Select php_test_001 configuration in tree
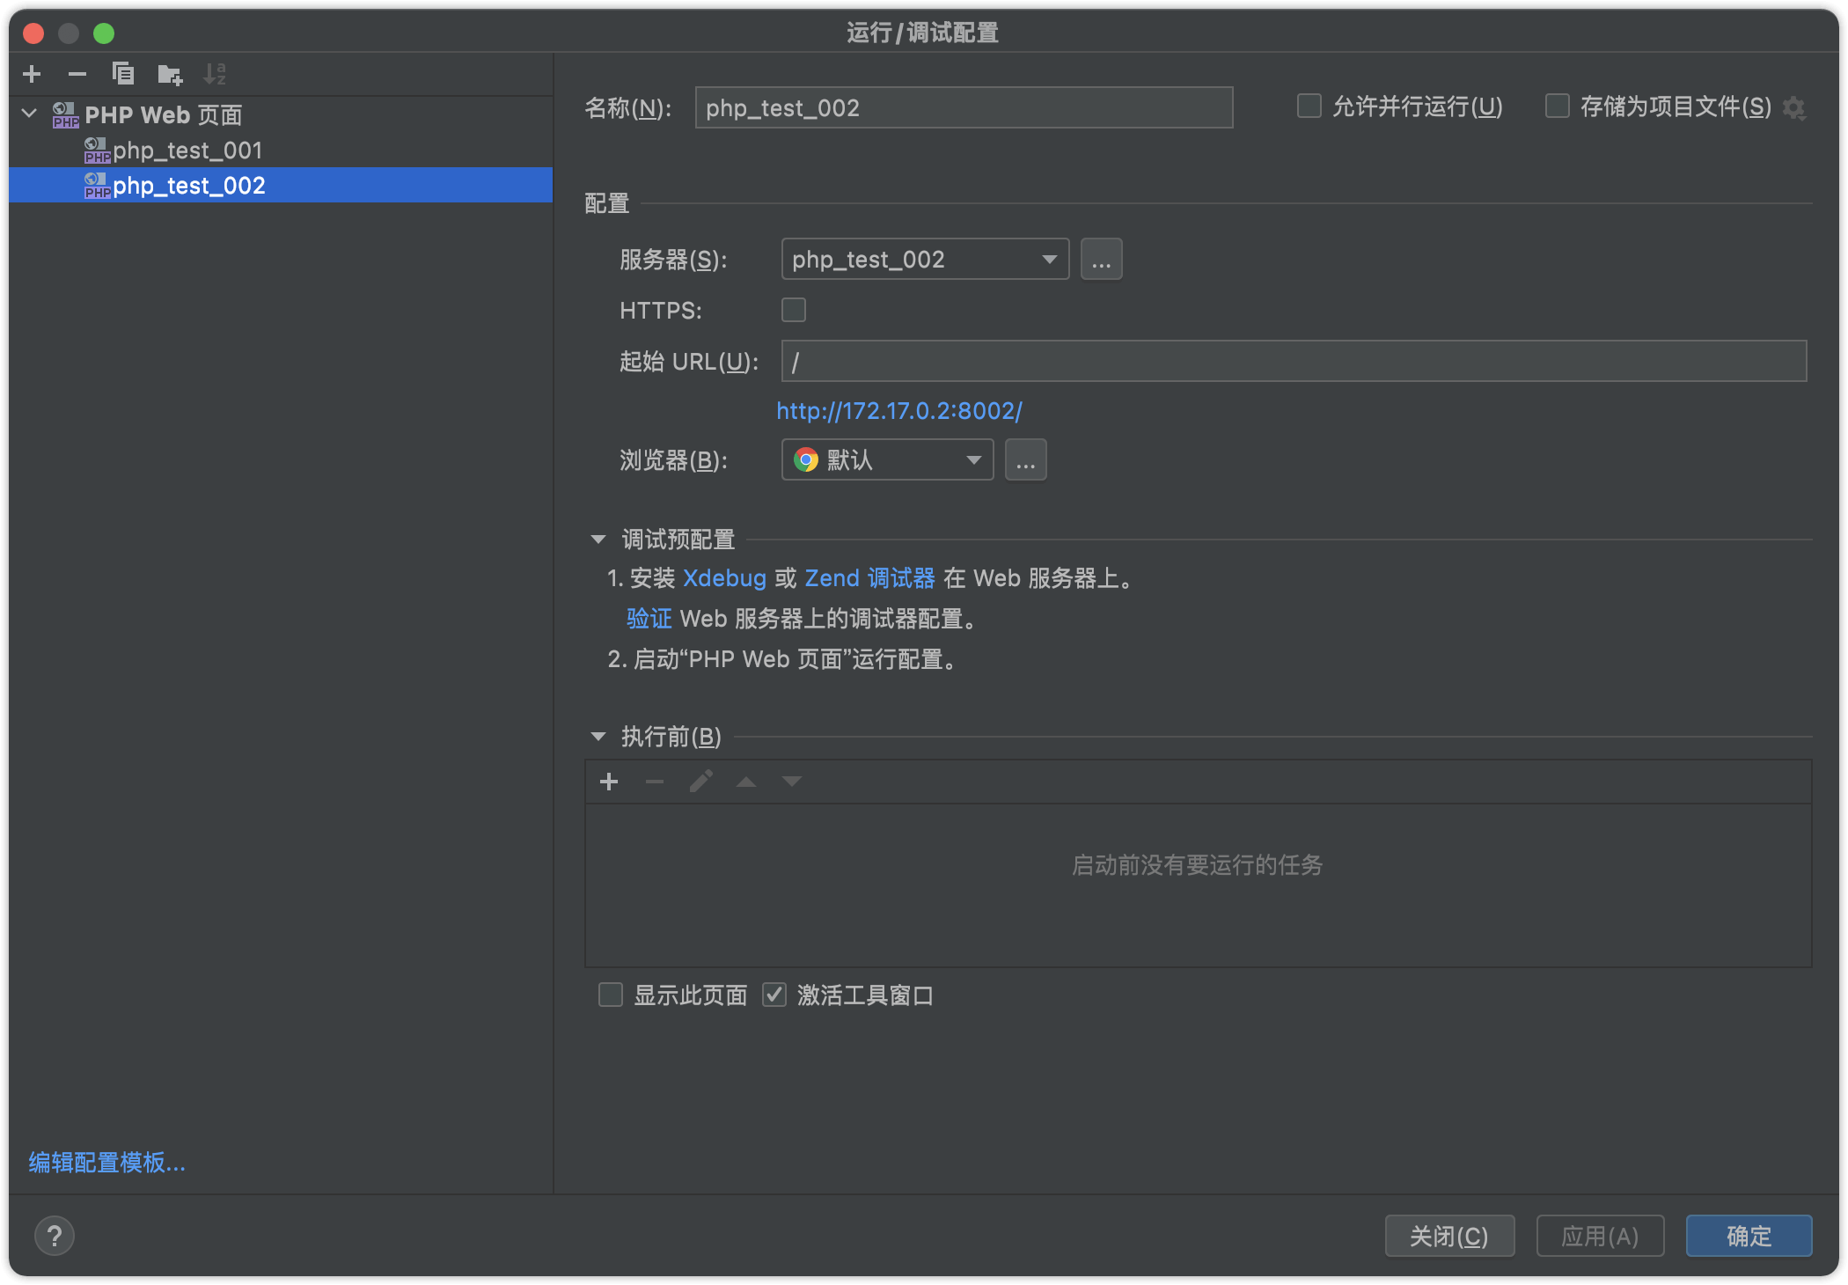The width and height of the screenshot is (1848, 1285). (187, 151)
